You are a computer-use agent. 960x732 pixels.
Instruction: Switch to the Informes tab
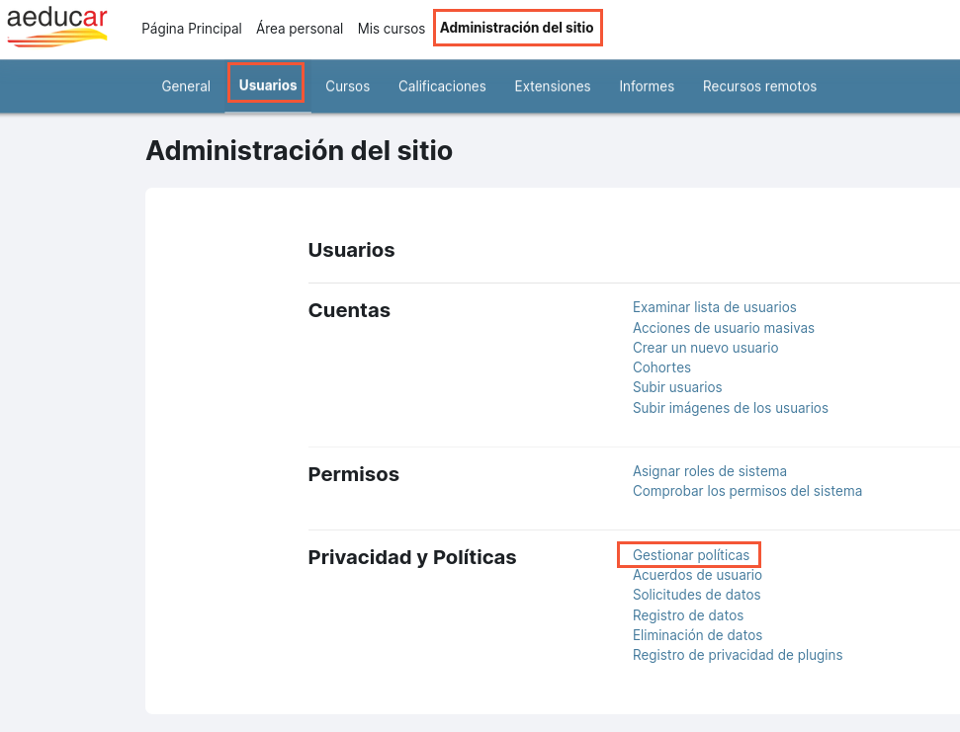pos(647,86)
